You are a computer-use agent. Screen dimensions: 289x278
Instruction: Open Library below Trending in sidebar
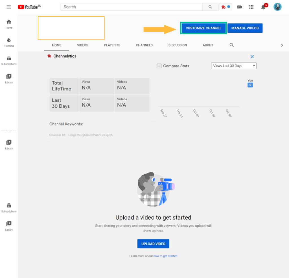pyautogui.click(x=9, y=79)
